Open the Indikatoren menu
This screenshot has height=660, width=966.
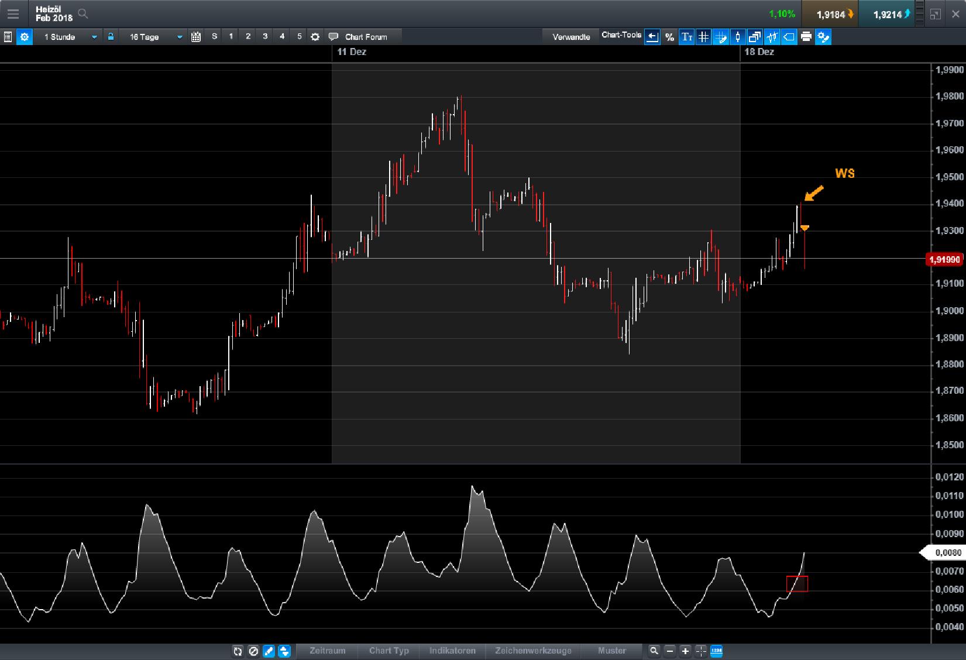pyautogui.click(x=452, y=651)
